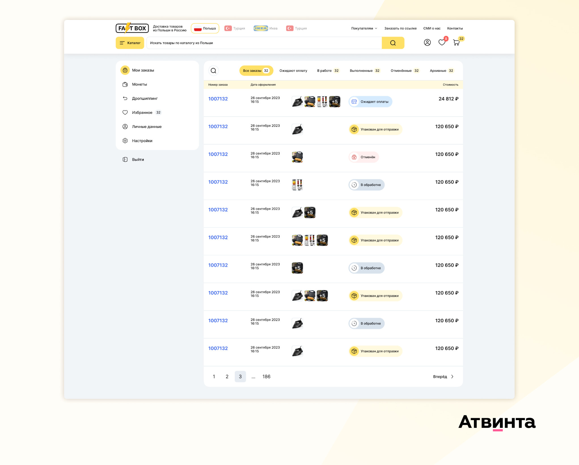
Task: Go forward with Вперёд arrow
Action: pos(443,377)
